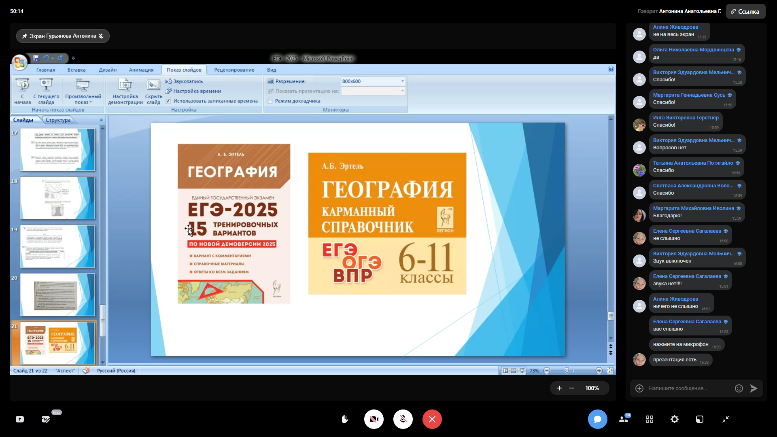Viewport: 777px width, 437px height.
Task: Open the PowerPoint Office button
Action: pos(19,62)
